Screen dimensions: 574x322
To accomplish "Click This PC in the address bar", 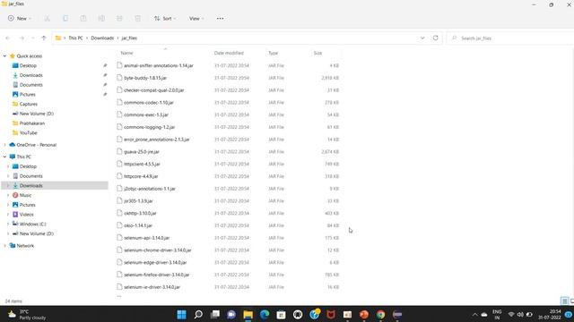I will click(75, 38).
